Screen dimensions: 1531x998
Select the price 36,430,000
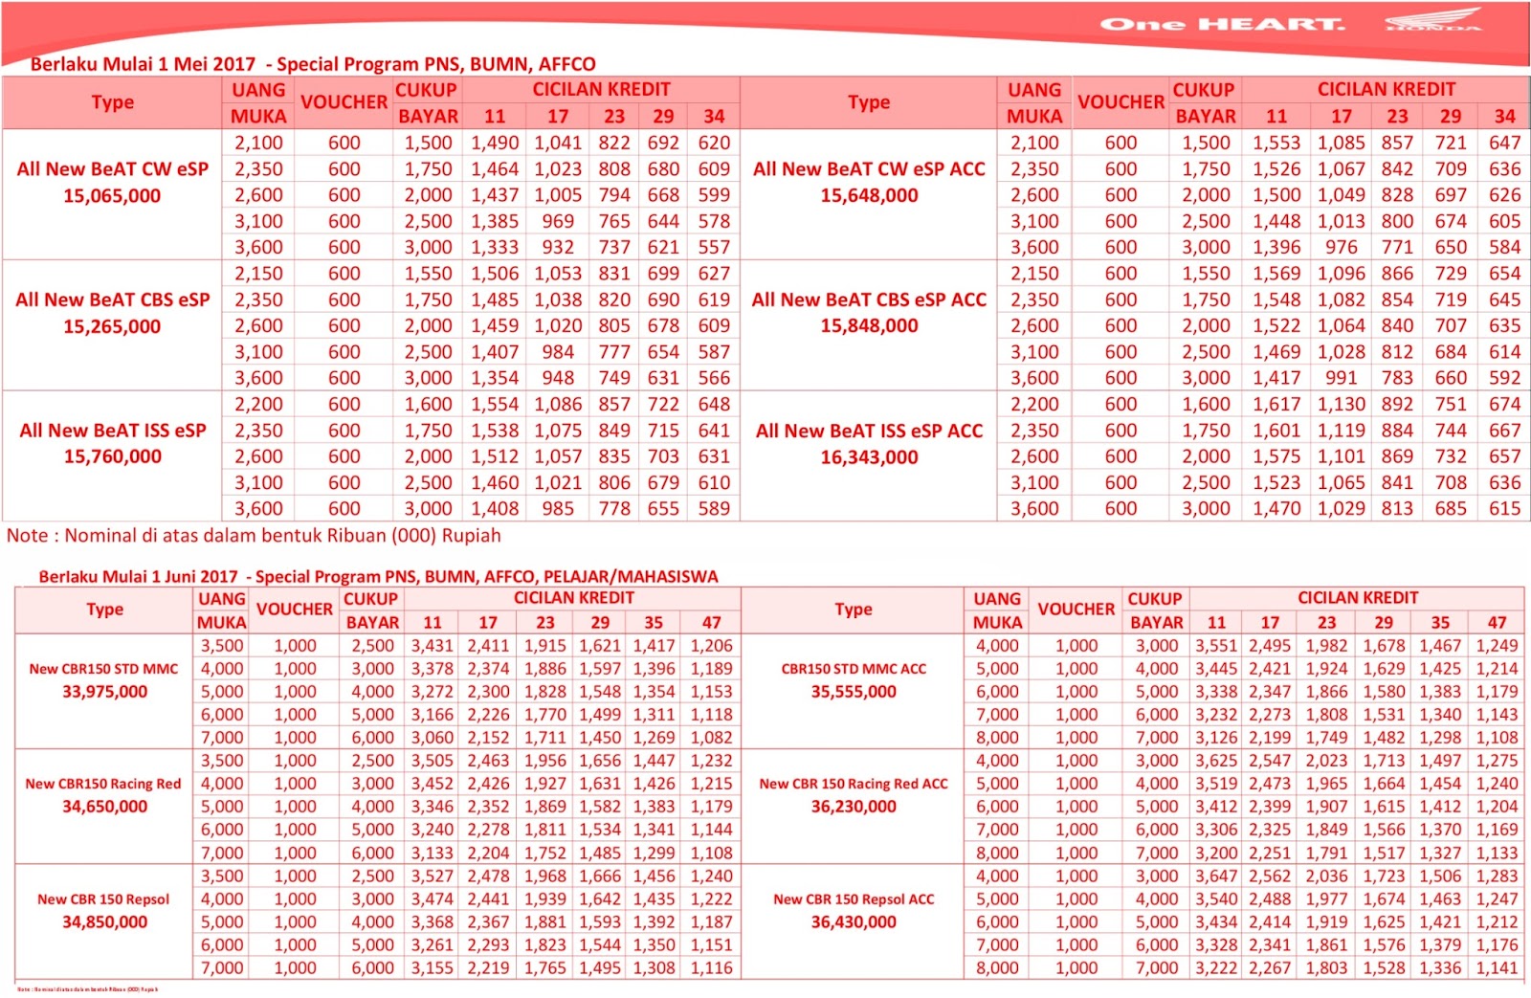[854, 922]
